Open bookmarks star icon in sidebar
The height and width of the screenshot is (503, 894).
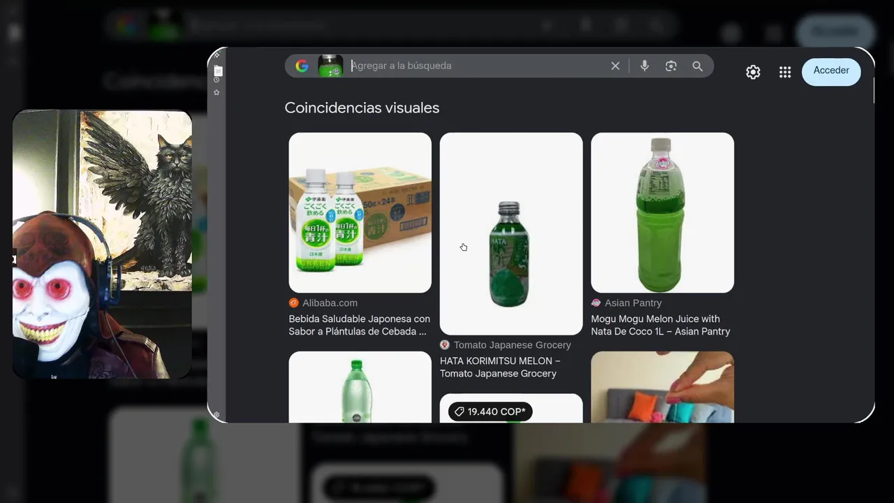(217, 92)
